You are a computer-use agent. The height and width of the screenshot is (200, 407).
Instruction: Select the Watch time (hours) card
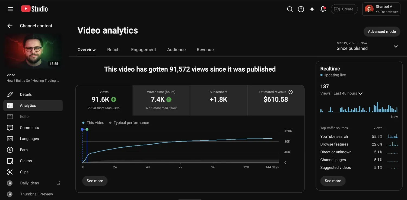coord(161,100)
